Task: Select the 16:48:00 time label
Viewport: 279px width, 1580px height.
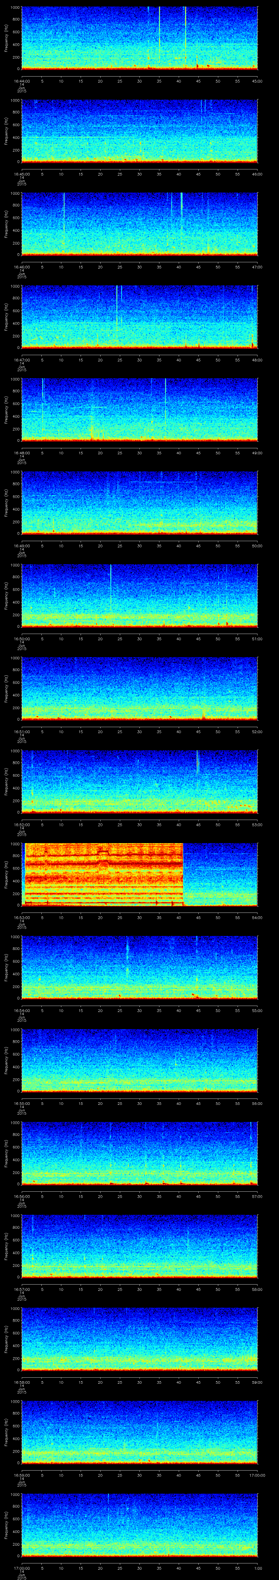Action: (22, 453)
